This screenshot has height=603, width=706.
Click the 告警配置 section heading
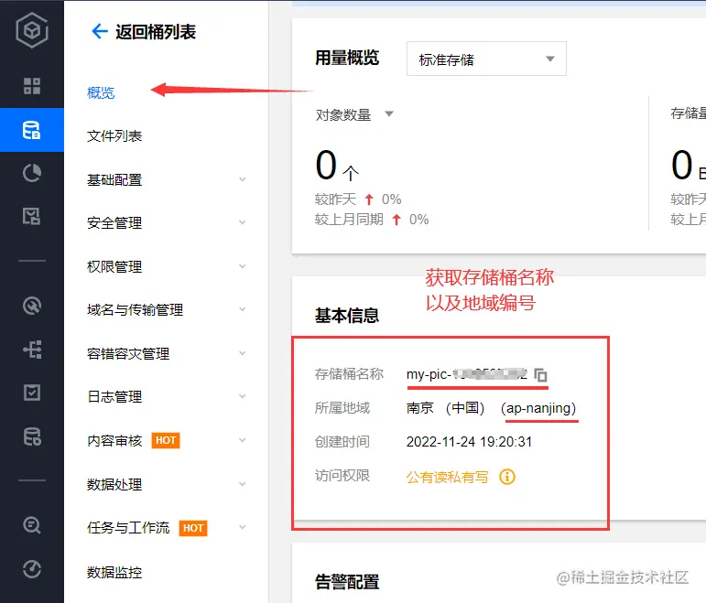click(x=347, y=582)
